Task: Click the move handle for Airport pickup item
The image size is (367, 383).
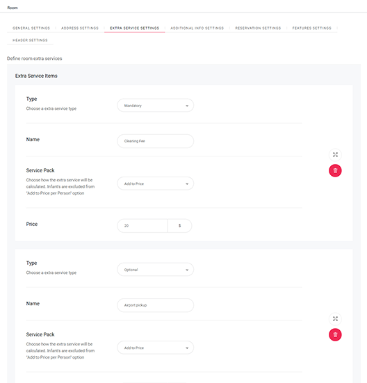Action: tap(335, 319)
